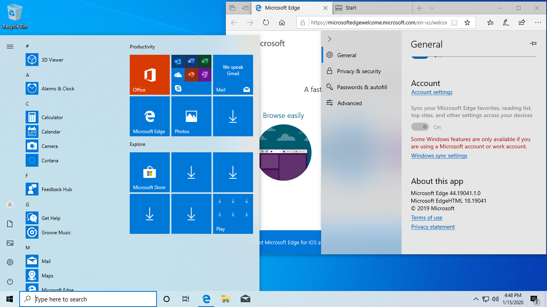Open Privacy & security settings
Image resolution: width=547 pixels, height=307 pixels.
[362, 71]
